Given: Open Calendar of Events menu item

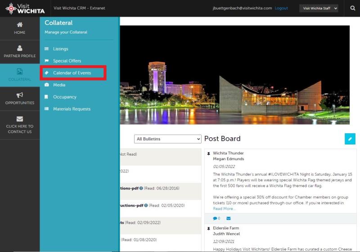Looking at the screenshot, I should point(72,73).
